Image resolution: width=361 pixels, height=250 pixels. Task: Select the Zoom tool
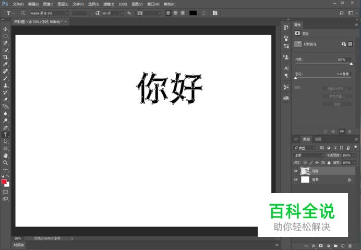pos(6,163)
